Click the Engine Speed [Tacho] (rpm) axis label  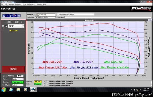(89, 78)
